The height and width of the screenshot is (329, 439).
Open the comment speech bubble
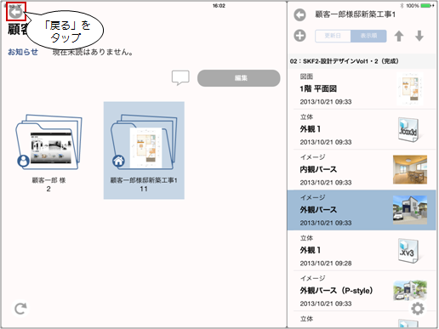click(180, 77)
